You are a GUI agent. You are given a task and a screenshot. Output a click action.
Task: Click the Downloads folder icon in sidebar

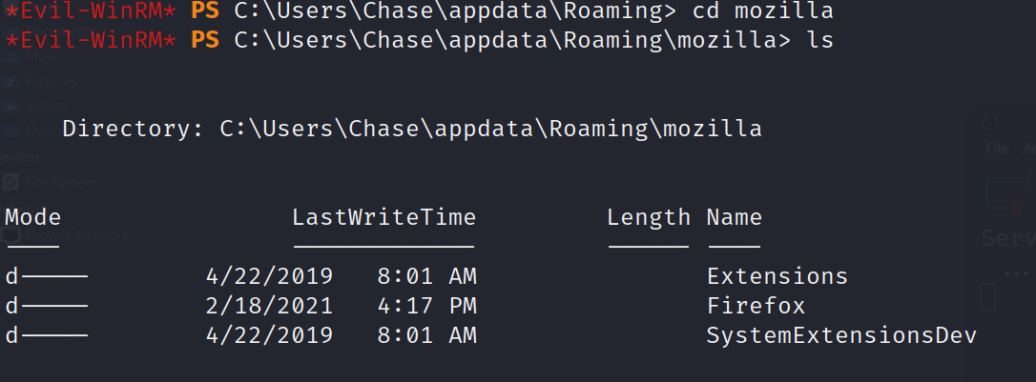coord(10,131)
